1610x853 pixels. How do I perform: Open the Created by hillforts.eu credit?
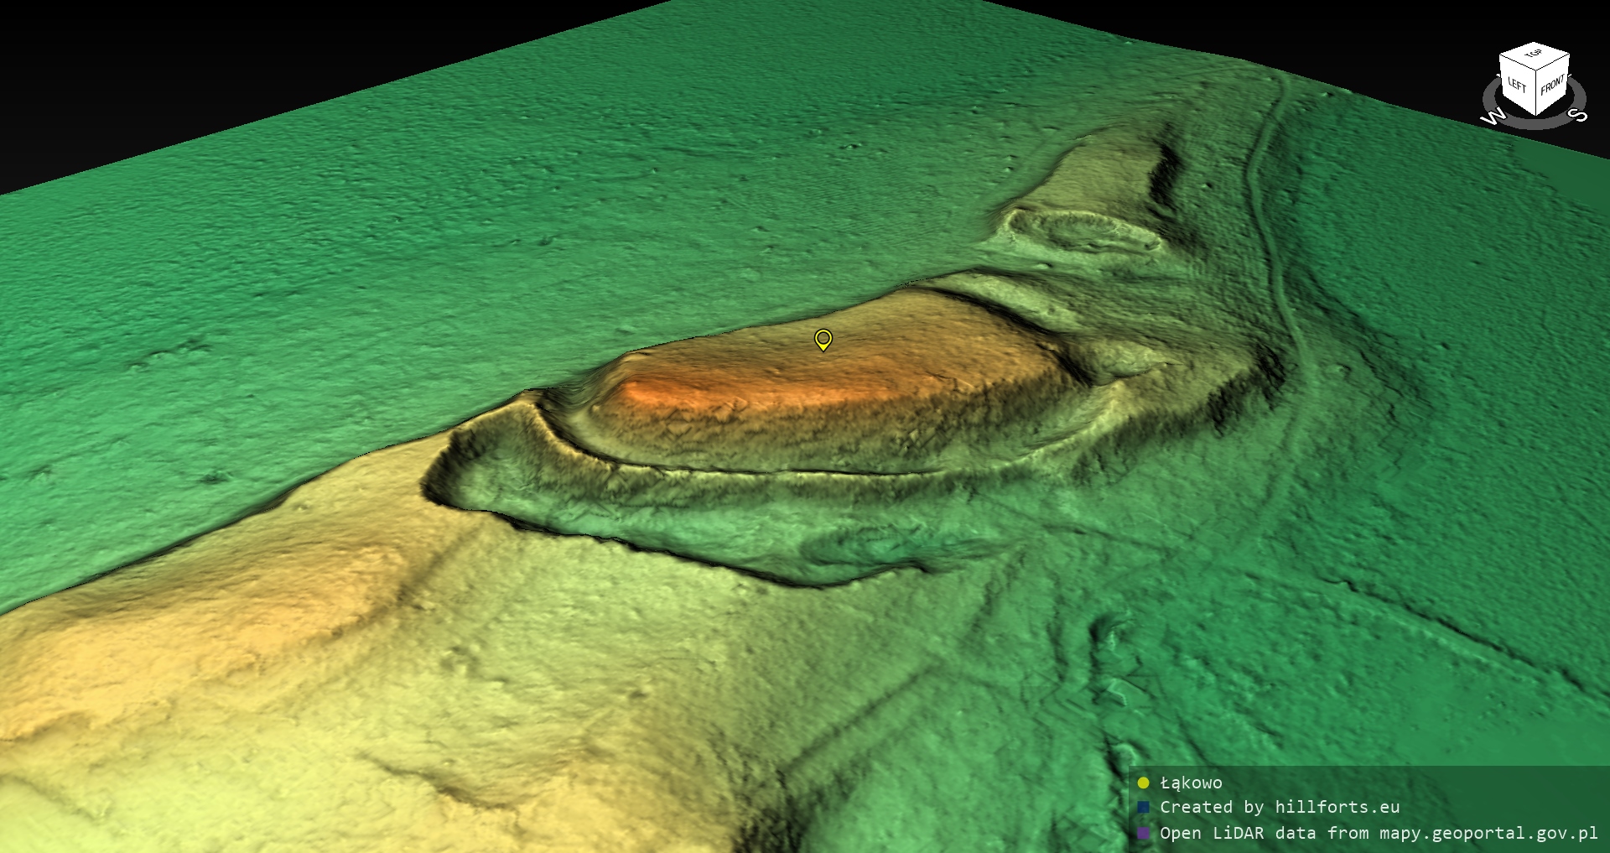coord(1280,808)
